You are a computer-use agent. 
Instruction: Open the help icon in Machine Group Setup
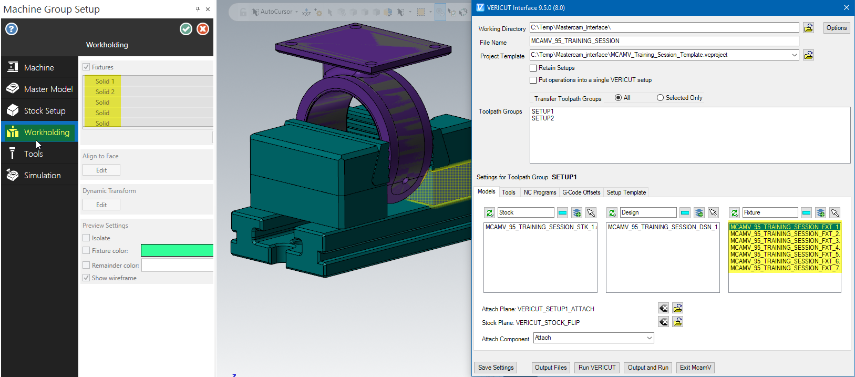pyautogui.click(x=12, y=29)
